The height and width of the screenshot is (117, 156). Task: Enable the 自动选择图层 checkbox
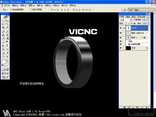[x=11, y=10]
